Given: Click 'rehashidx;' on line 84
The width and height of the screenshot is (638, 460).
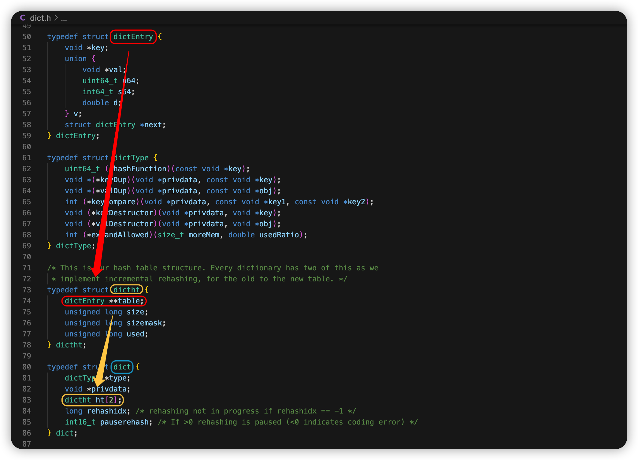Looking at the screenshot, I should (109, 411).
